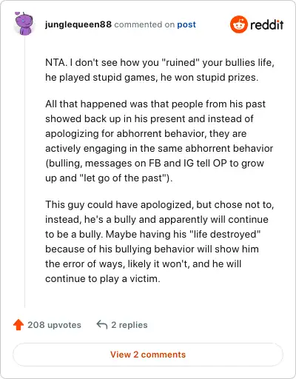Click the reply arrow icon
This screenshot has height=379, width=296.
pos(102,324)
